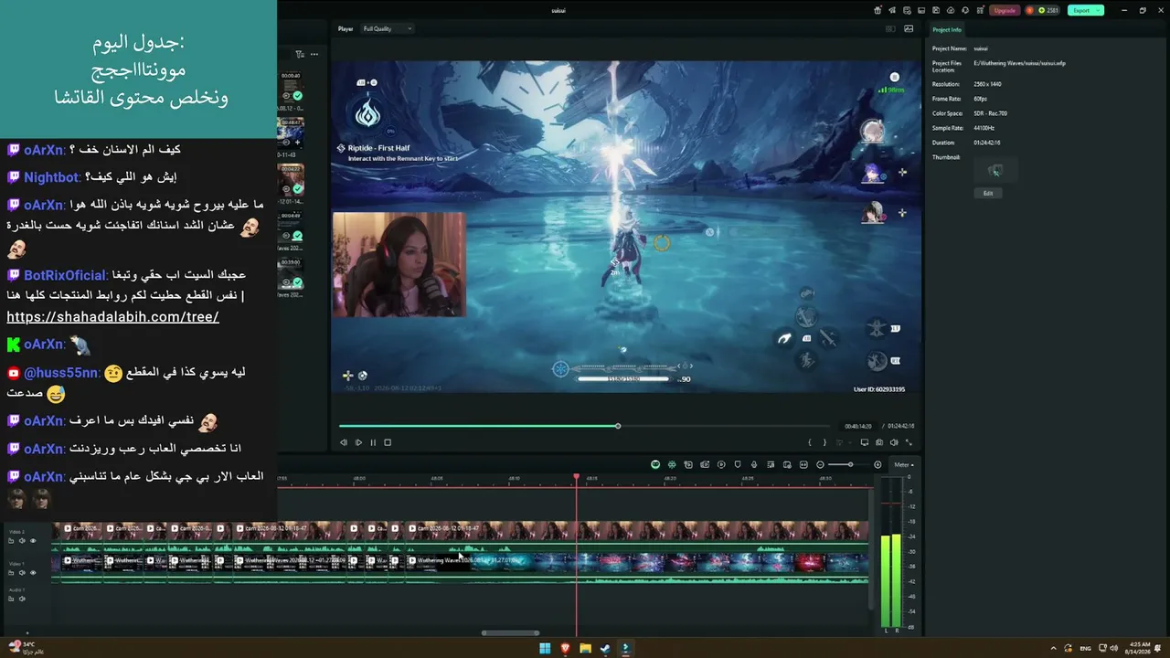
Task: Play the preview from the player controls
Action: click(x=358, y=442)
